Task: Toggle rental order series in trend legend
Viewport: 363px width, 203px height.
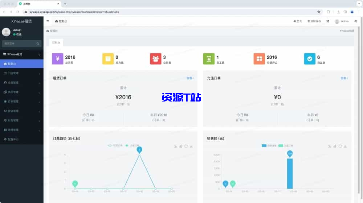Action: tap(115, 145)
